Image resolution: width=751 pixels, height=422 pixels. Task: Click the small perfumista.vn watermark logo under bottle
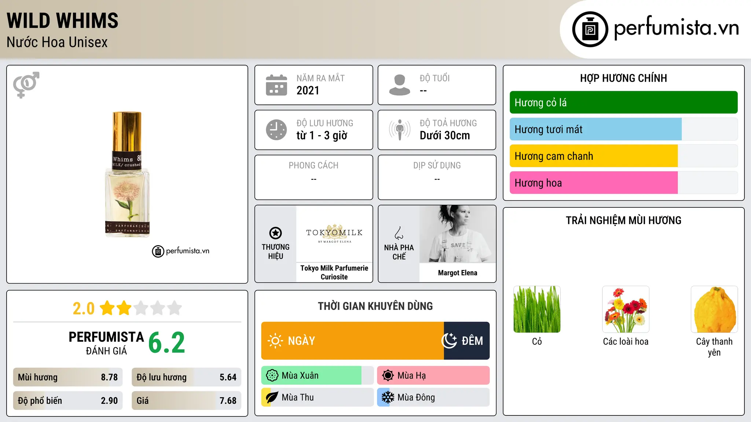[x=181, y=251]
